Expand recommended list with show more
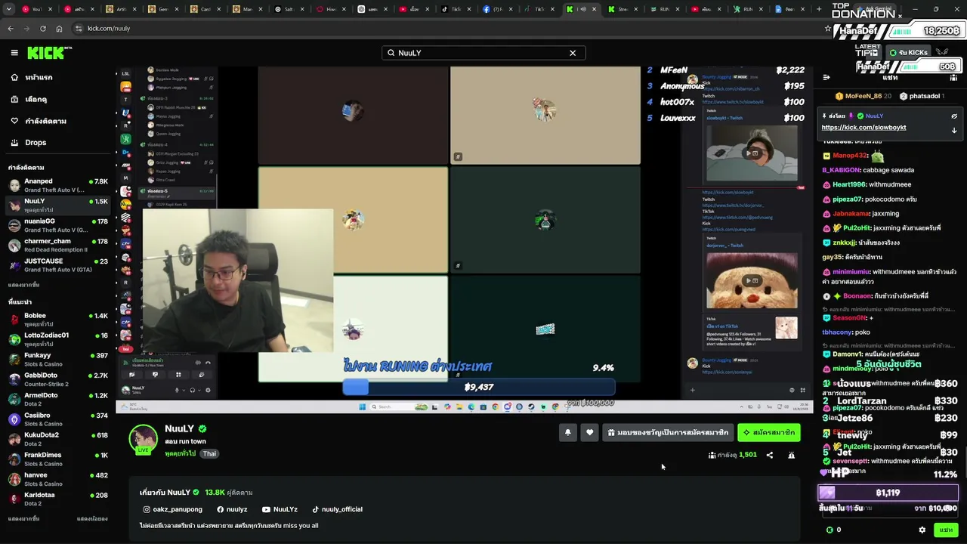Image resolution: width=967 pixels, height=544 pixels. tap(23, 519)
